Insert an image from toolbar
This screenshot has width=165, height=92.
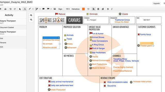55,9
